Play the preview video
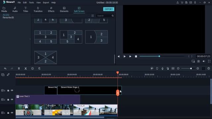This screenshot has width=212, height=119. point(130,57)
